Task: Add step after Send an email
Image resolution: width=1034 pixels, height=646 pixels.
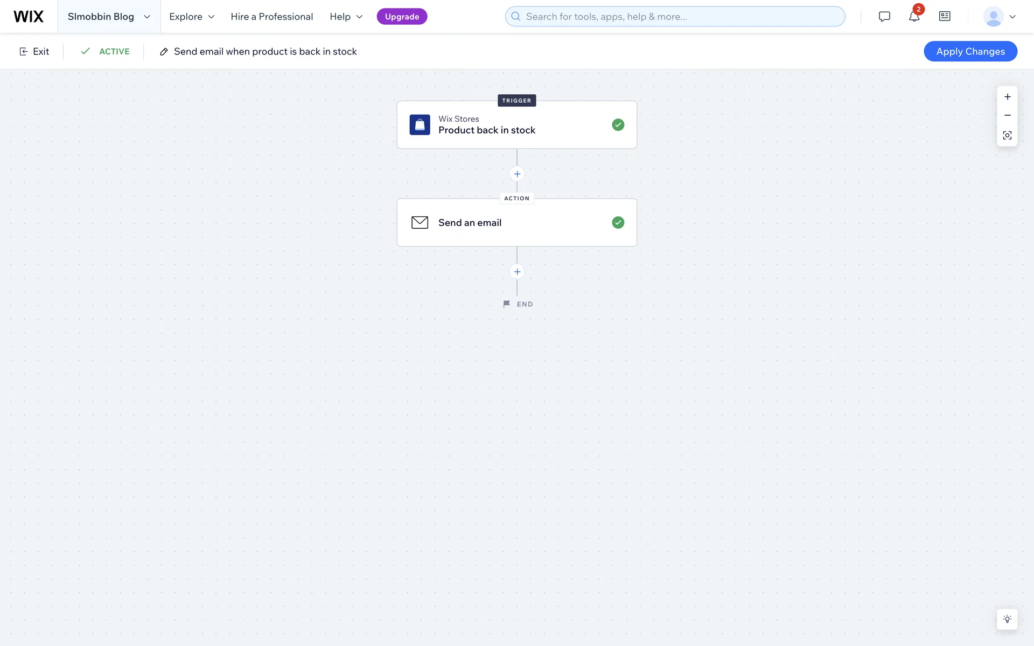Action: tap(517, 272)
